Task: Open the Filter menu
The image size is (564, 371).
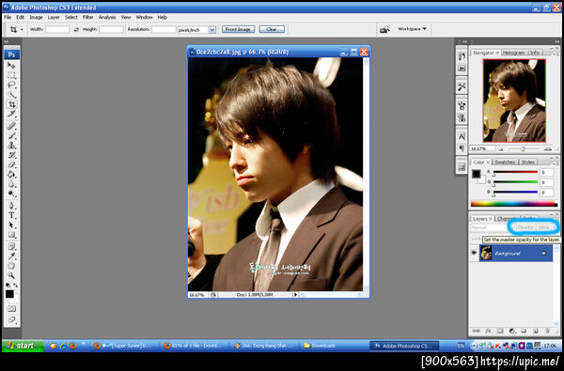Action: (x=88, y=17)
